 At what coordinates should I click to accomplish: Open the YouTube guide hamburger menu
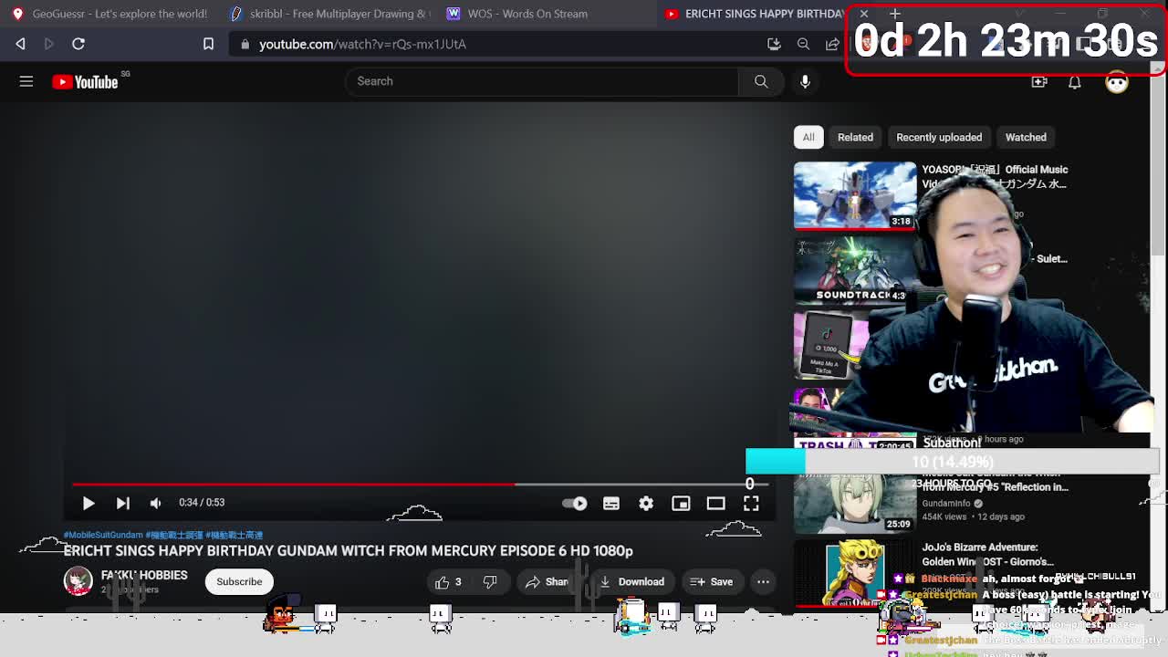[26, 82]
